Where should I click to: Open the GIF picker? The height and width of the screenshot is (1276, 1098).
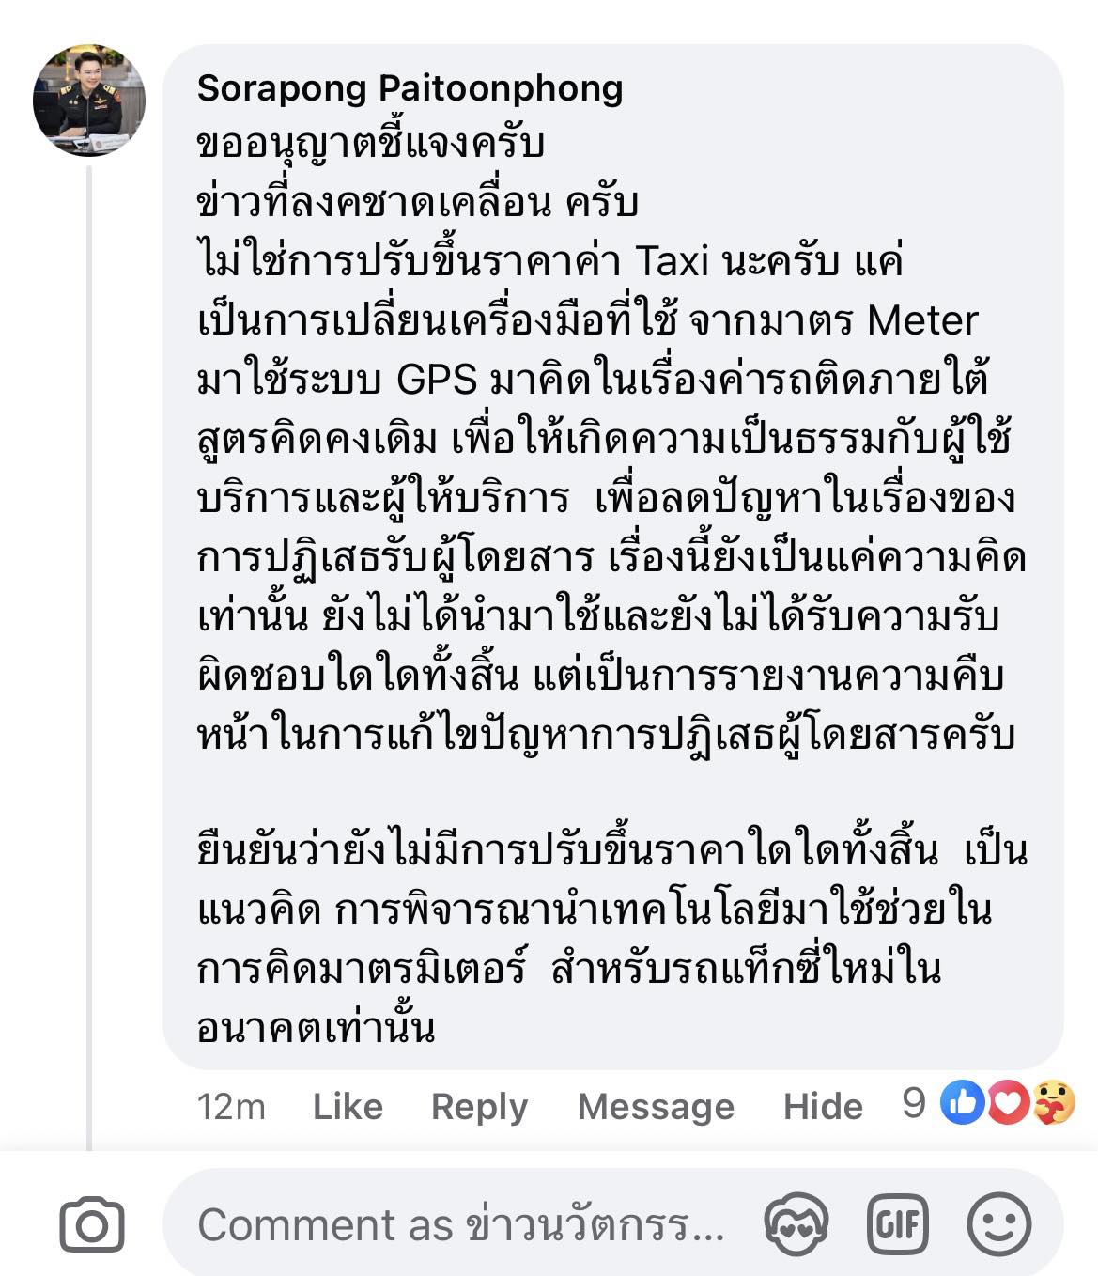click(898, 1224)
